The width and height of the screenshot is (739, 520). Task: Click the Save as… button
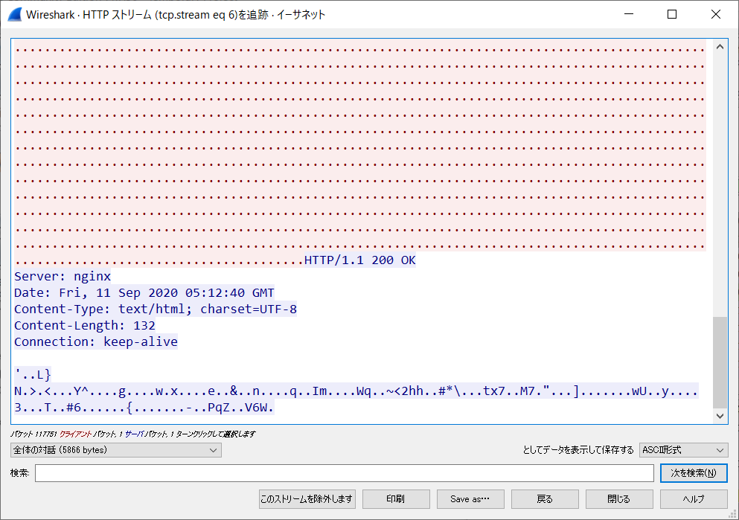470,499
